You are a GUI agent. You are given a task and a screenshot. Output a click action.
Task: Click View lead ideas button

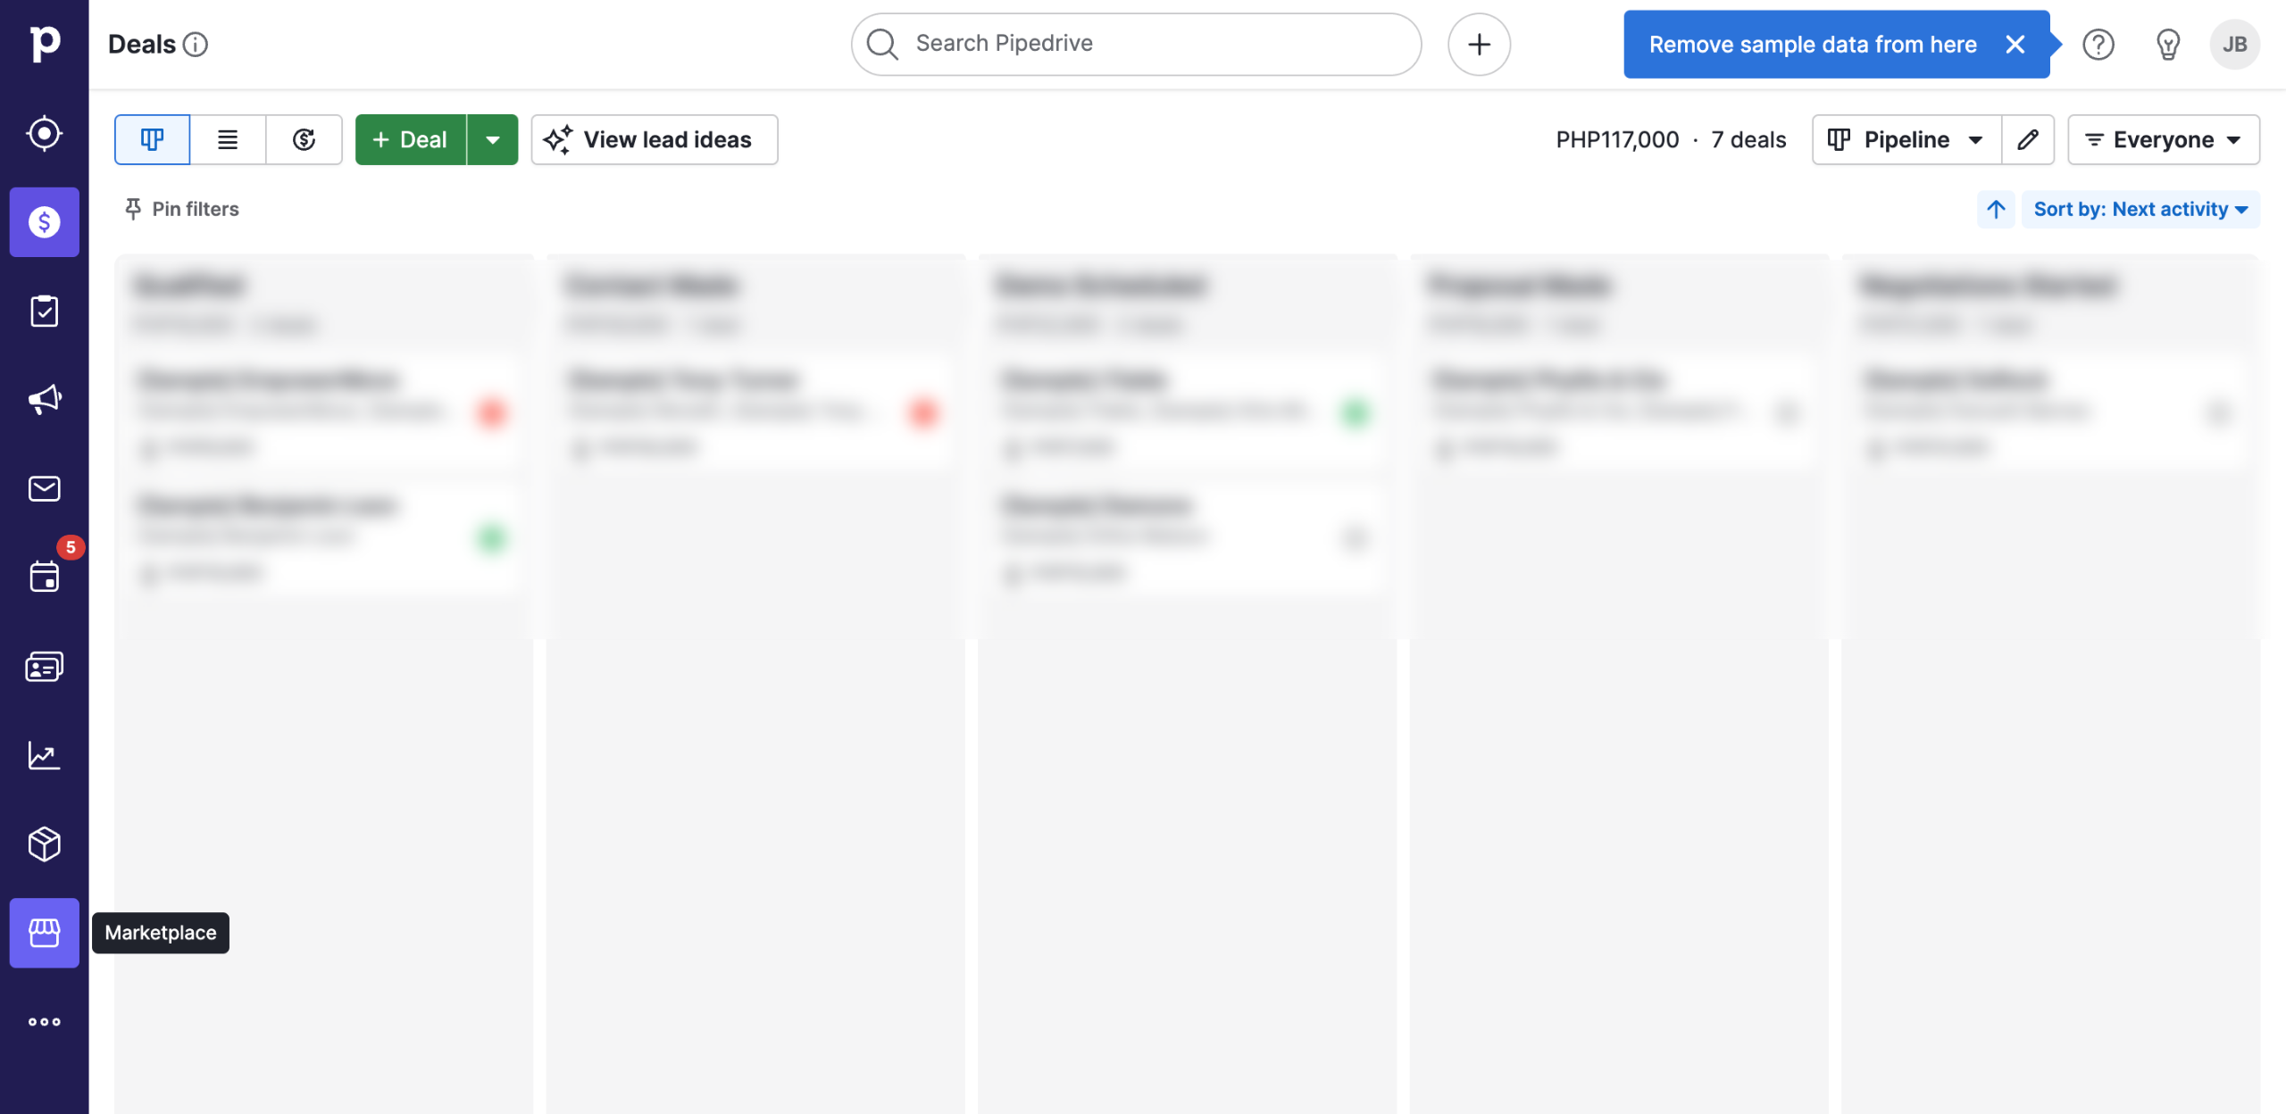654,139
